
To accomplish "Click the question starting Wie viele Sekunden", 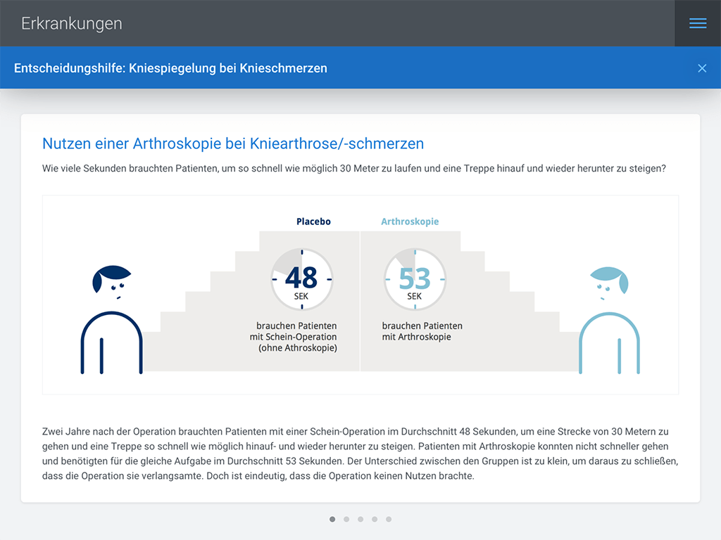I will point(353,169).
